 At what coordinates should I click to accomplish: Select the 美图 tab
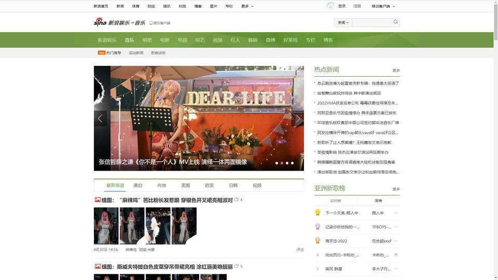tap(186, 186)
